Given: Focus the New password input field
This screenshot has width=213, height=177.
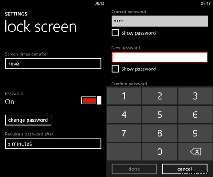Looking at the screenshot, I should pos(160,57).
